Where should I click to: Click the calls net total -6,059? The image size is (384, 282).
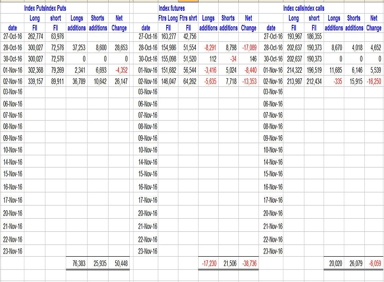pos(374,263)
